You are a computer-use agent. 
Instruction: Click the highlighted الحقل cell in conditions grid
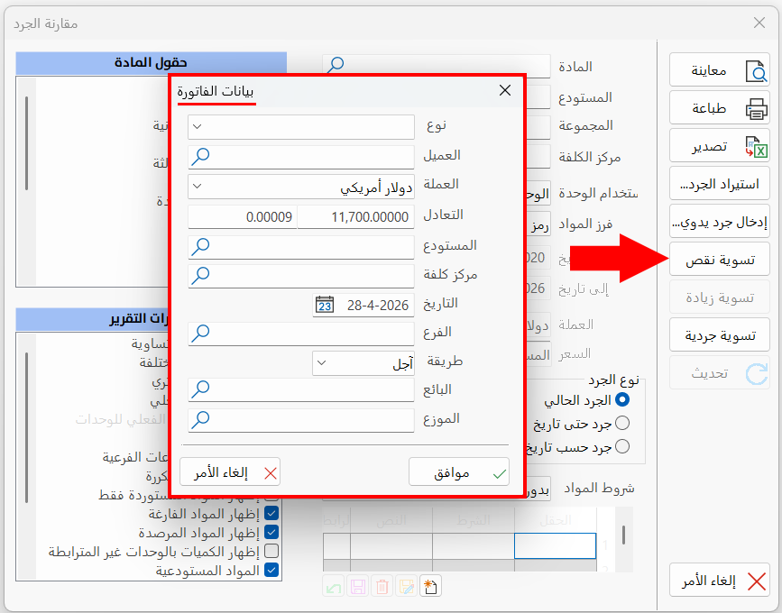click(555, 545)
